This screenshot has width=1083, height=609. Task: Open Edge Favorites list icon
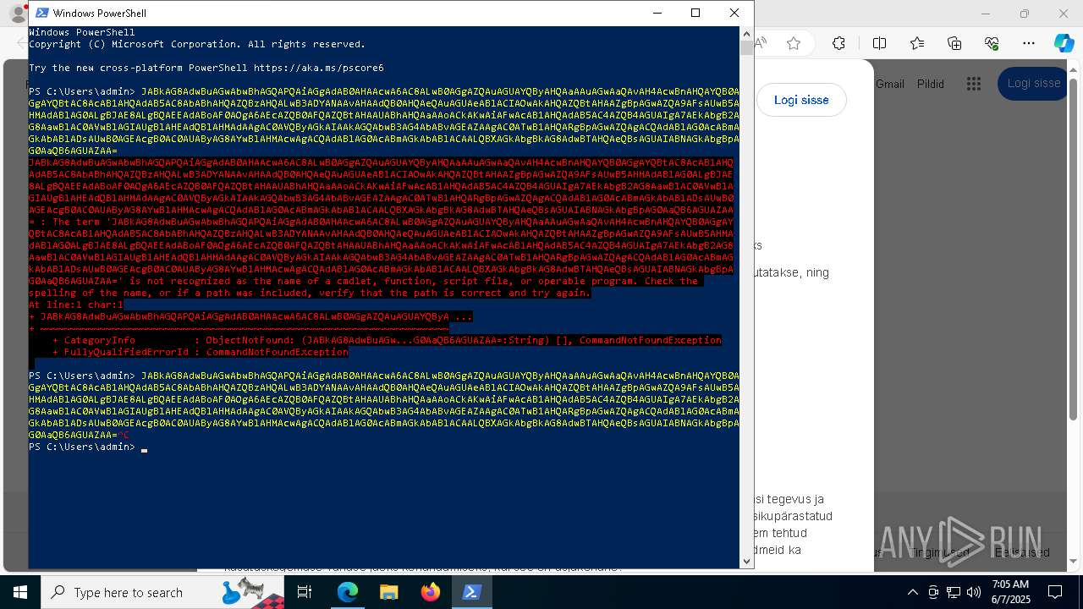click(917, 43)
